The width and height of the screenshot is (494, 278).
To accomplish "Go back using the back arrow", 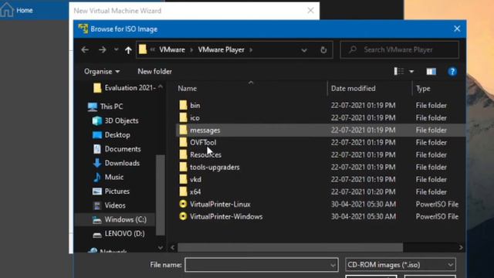I will point(85,49).
